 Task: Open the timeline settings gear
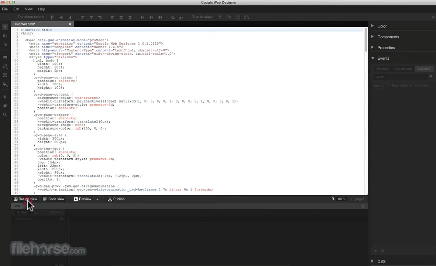click(x=62, y=219)
